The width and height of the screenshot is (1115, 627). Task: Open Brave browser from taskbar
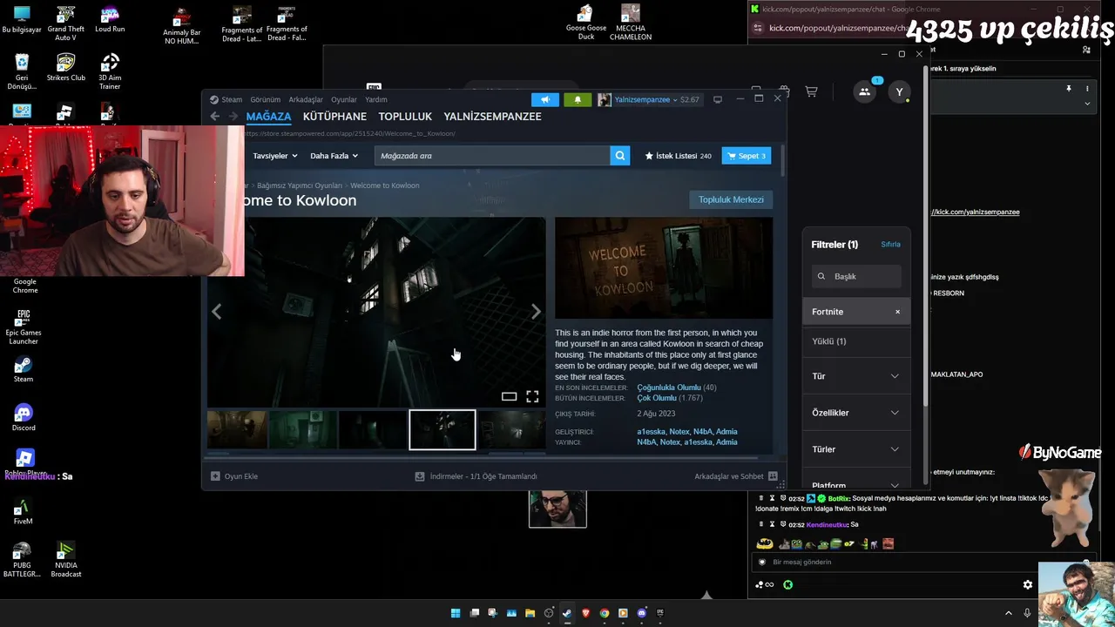pos(585,613)
